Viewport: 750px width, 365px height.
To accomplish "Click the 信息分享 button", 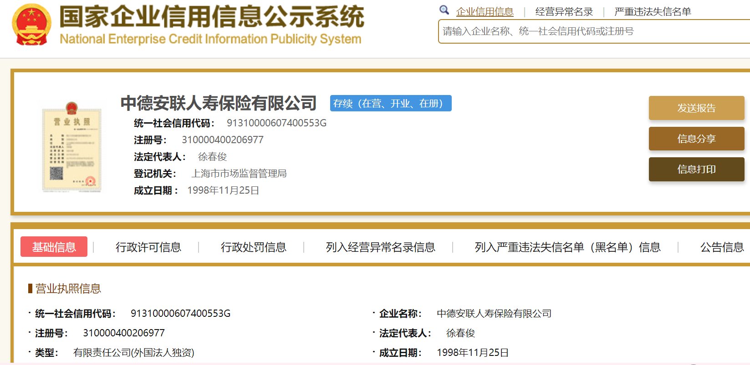I will 696,139.
